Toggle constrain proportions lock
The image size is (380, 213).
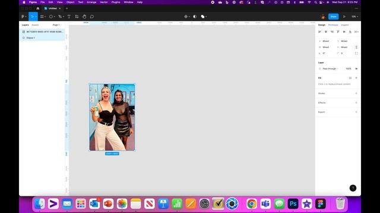[x=356, y=47]
